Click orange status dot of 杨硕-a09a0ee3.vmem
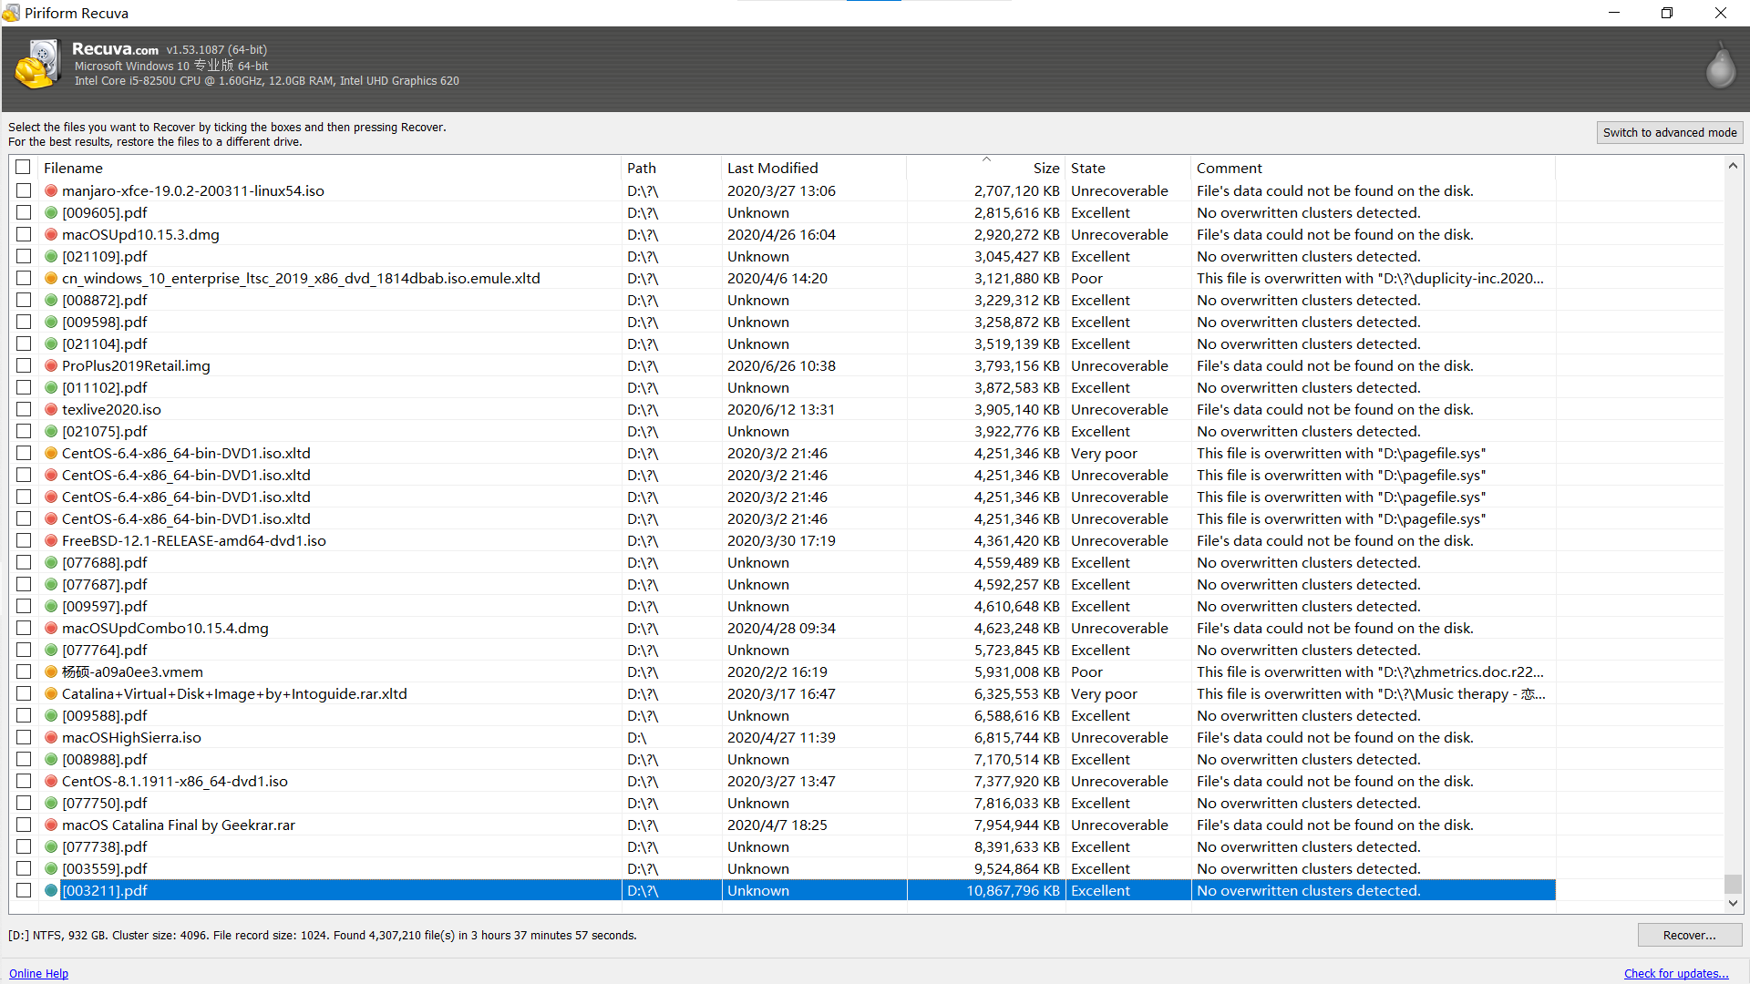The image size is (1750, 984). (51, 671)
